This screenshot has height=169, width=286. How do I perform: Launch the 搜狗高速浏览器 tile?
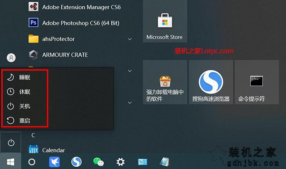click(211, 82)
